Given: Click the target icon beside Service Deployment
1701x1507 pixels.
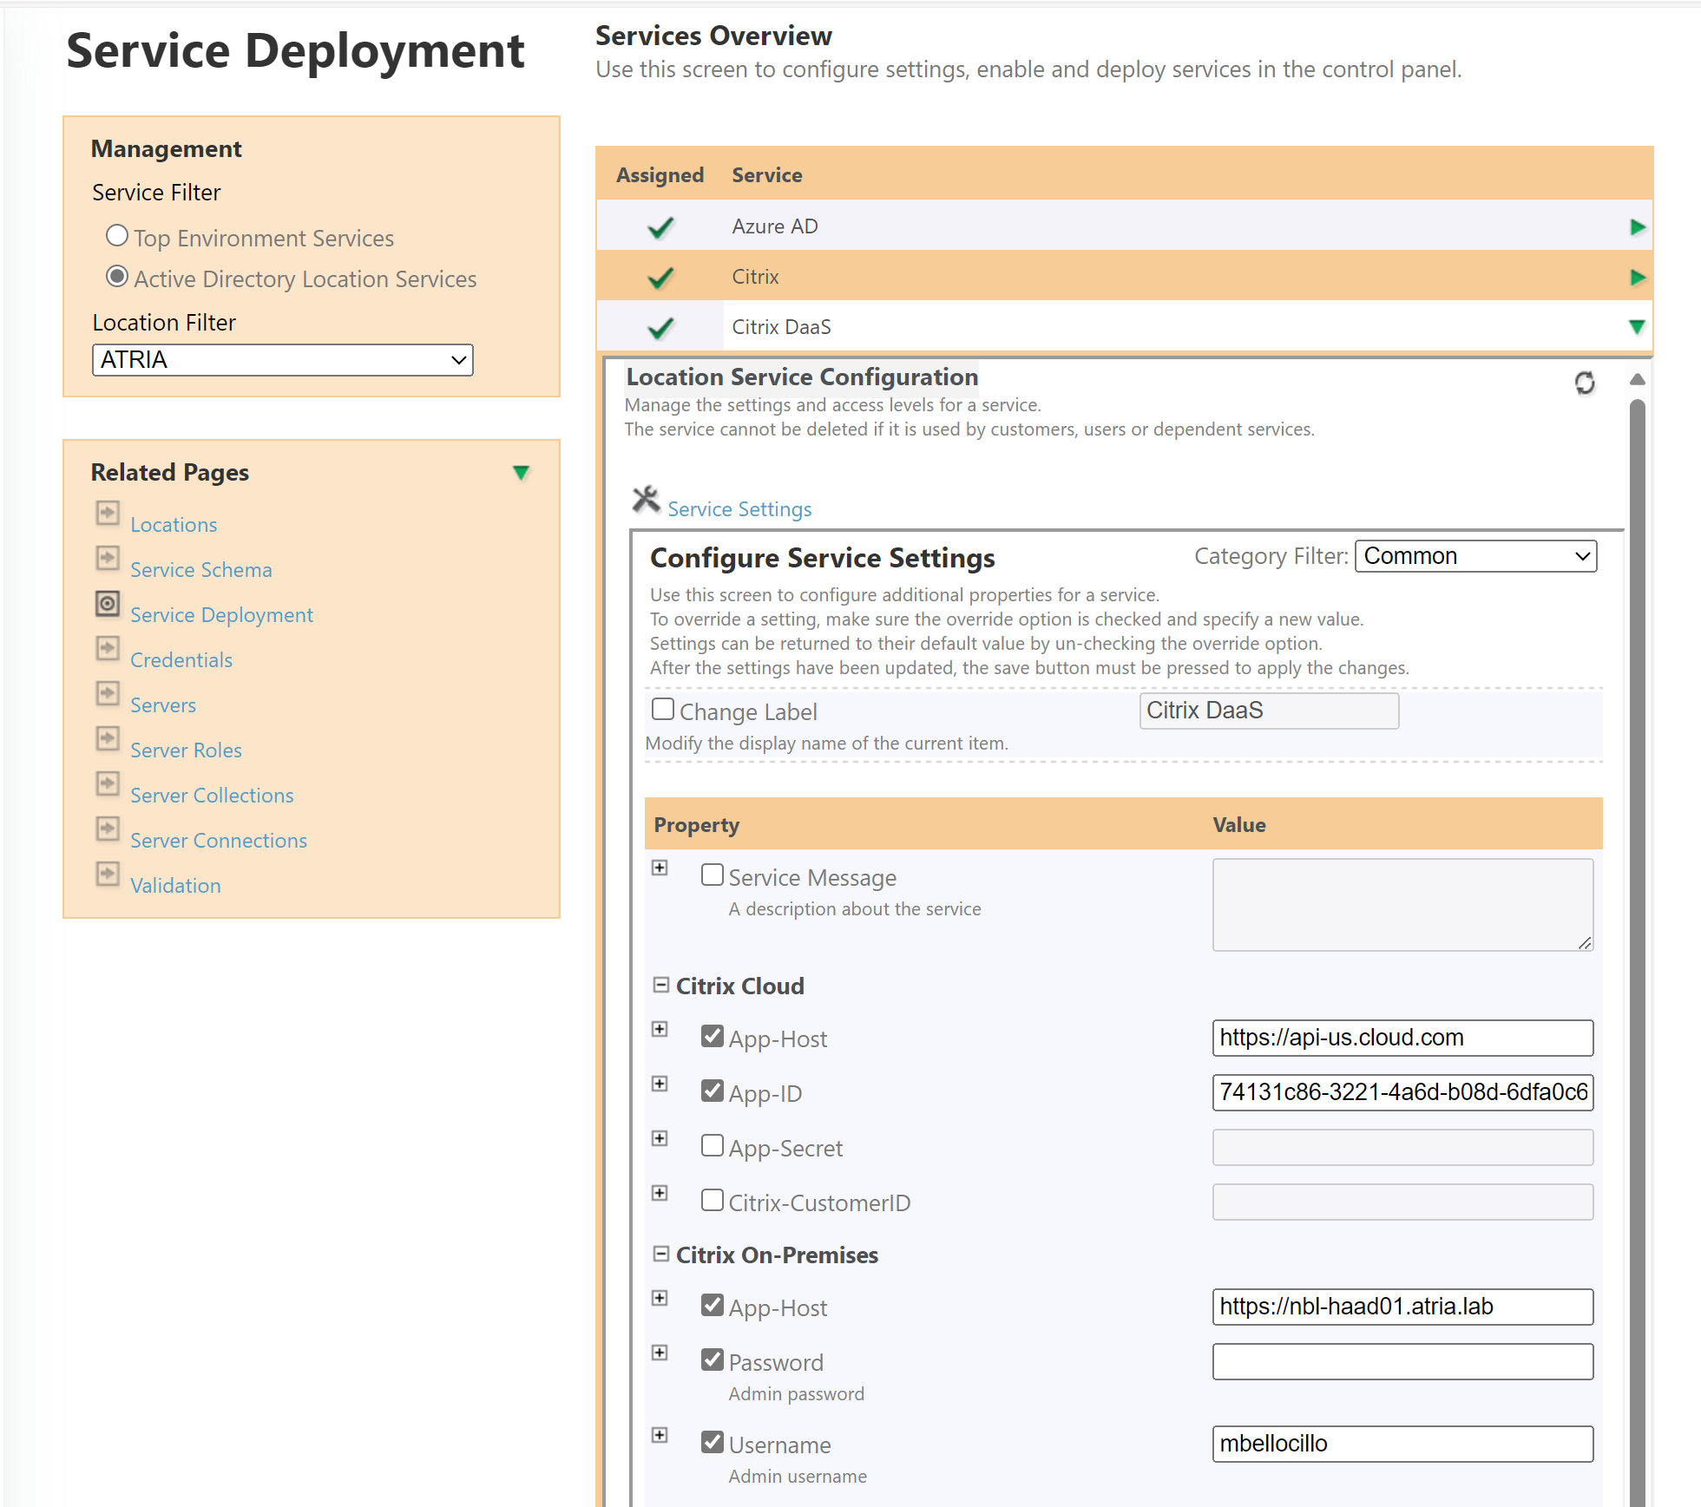Looking at the screenshot, I should [108, 603].
